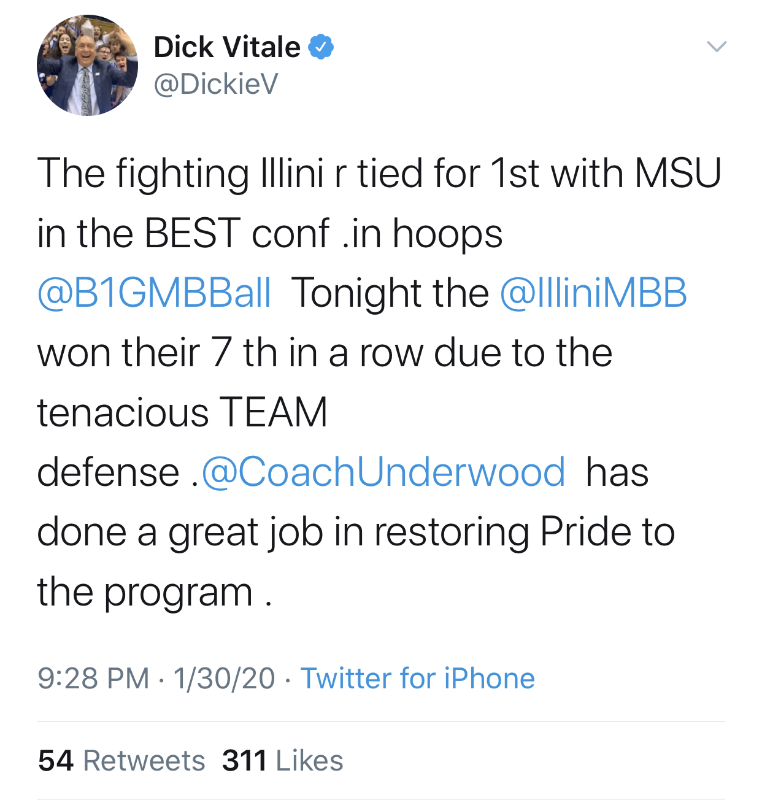Show the 311 Likes list

pos(282,761)
